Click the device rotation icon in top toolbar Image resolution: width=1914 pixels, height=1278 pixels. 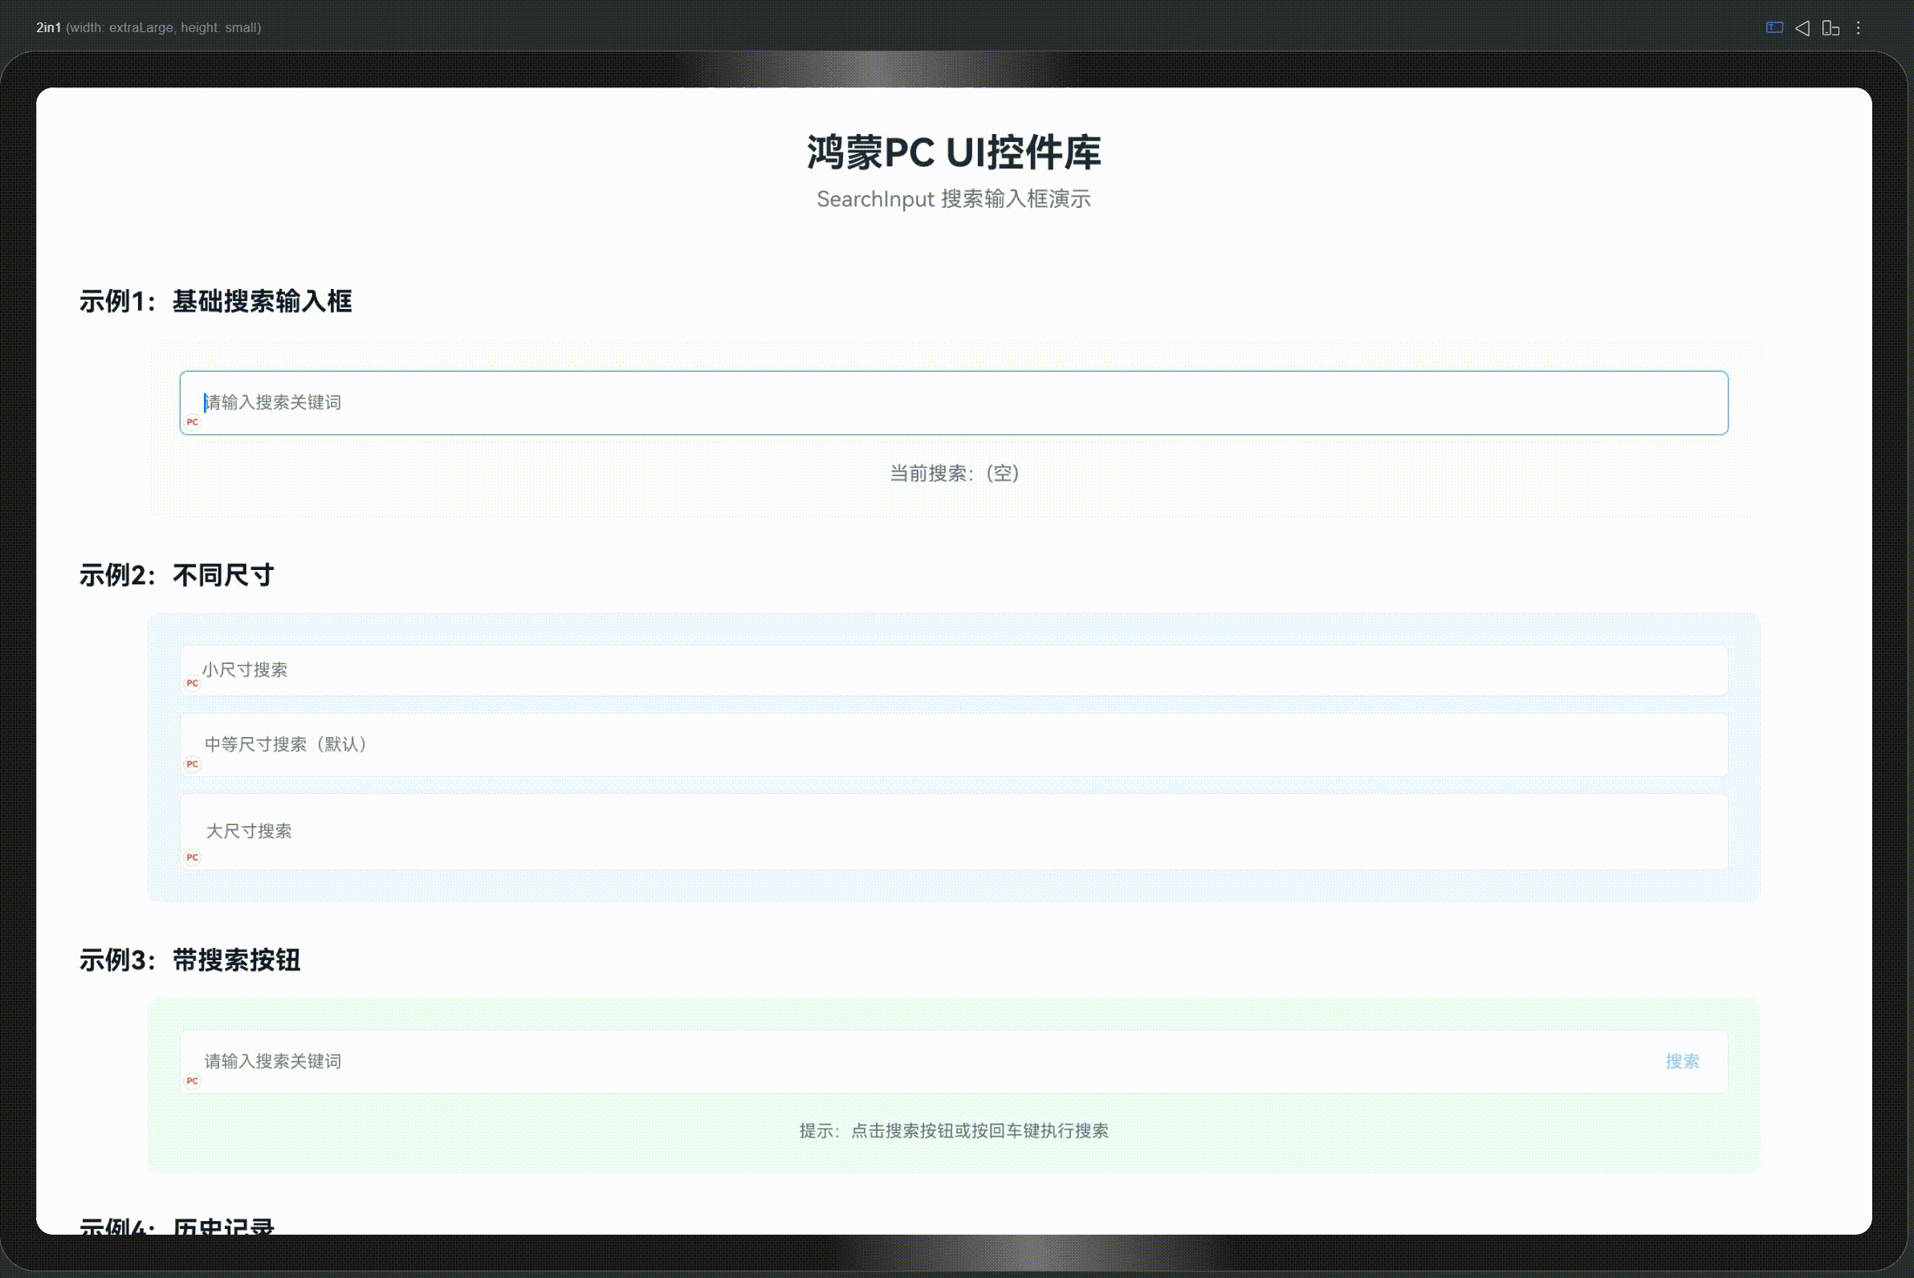[x=1830, y=29]
